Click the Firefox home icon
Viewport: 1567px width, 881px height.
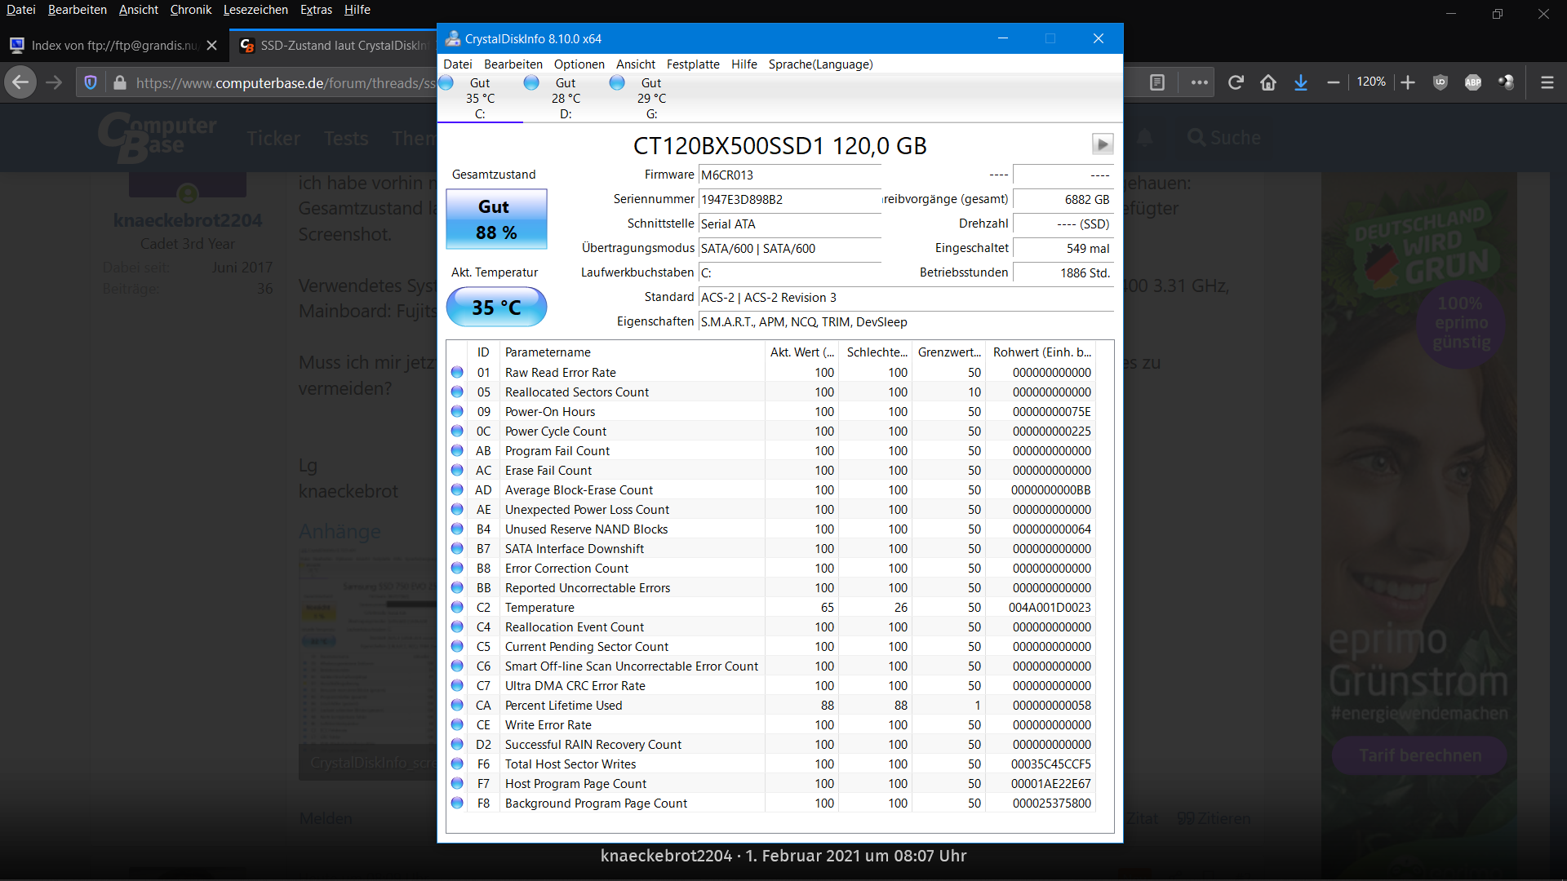tap(1268, 82)
